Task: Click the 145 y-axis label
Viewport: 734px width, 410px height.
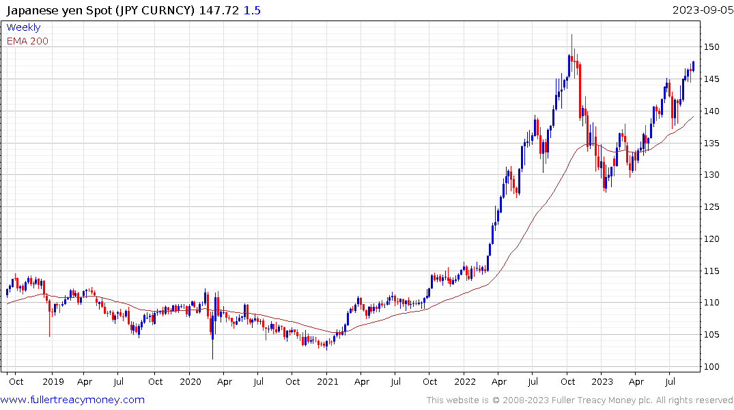Action: point(711,79)
